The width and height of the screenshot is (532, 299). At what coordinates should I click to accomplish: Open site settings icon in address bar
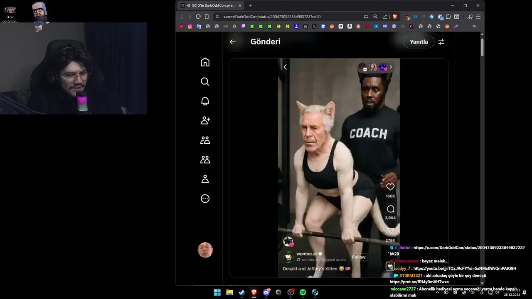(x=217, y=17)
